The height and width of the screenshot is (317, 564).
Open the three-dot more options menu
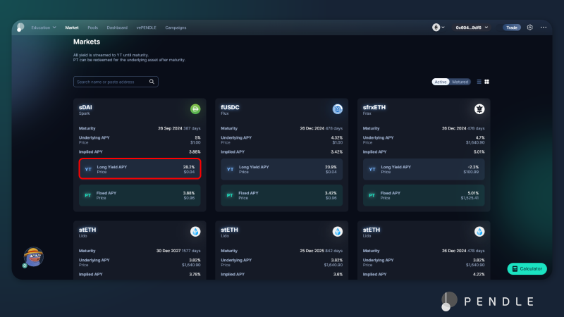544,27
